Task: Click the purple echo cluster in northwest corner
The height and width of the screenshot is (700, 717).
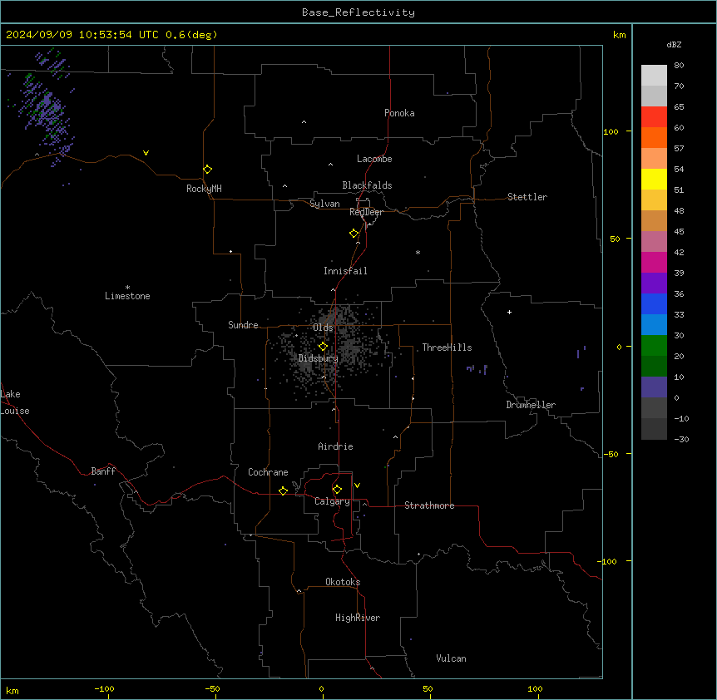Action: (x=46, y=108)
